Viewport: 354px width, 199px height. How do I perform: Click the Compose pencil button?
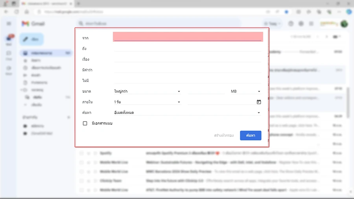(31, 39)
